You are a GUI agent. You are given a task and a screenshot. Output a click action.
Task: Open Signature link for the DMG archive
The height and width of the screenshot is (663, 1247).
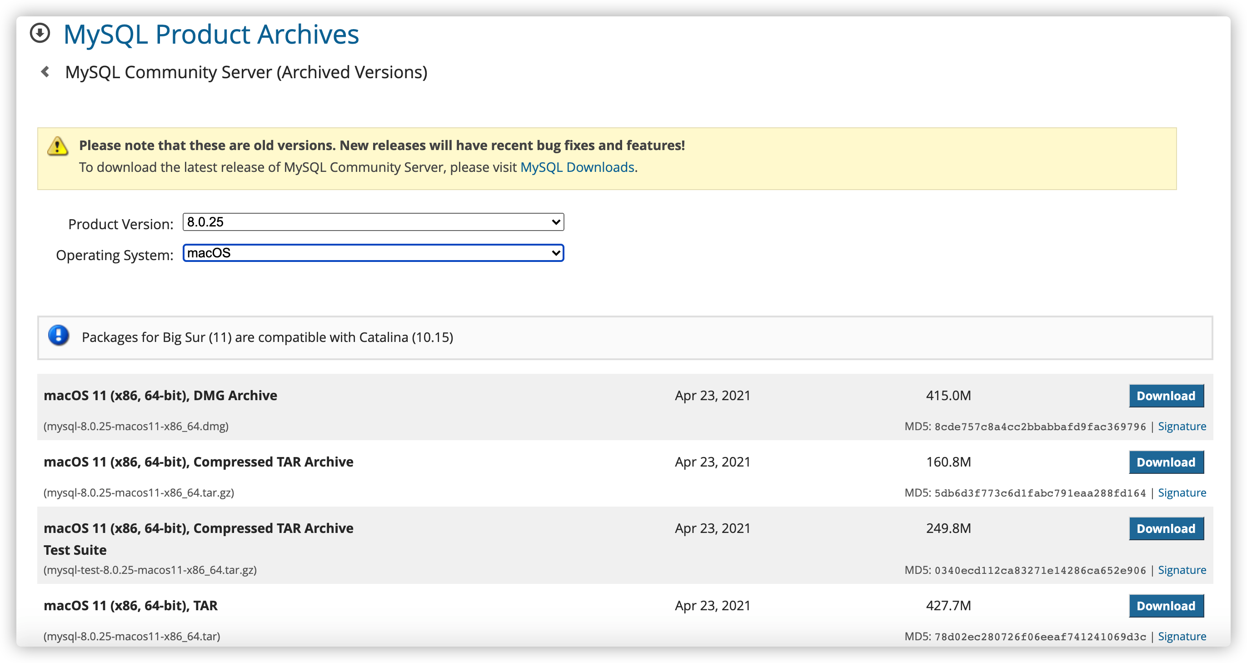coord(1182,427)
